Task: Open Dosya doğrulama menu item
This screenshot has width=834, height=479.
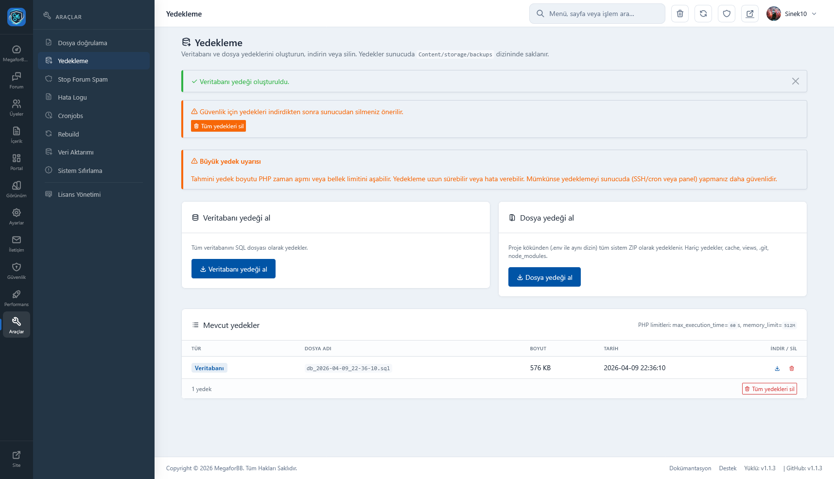Action: click(82, 43)
